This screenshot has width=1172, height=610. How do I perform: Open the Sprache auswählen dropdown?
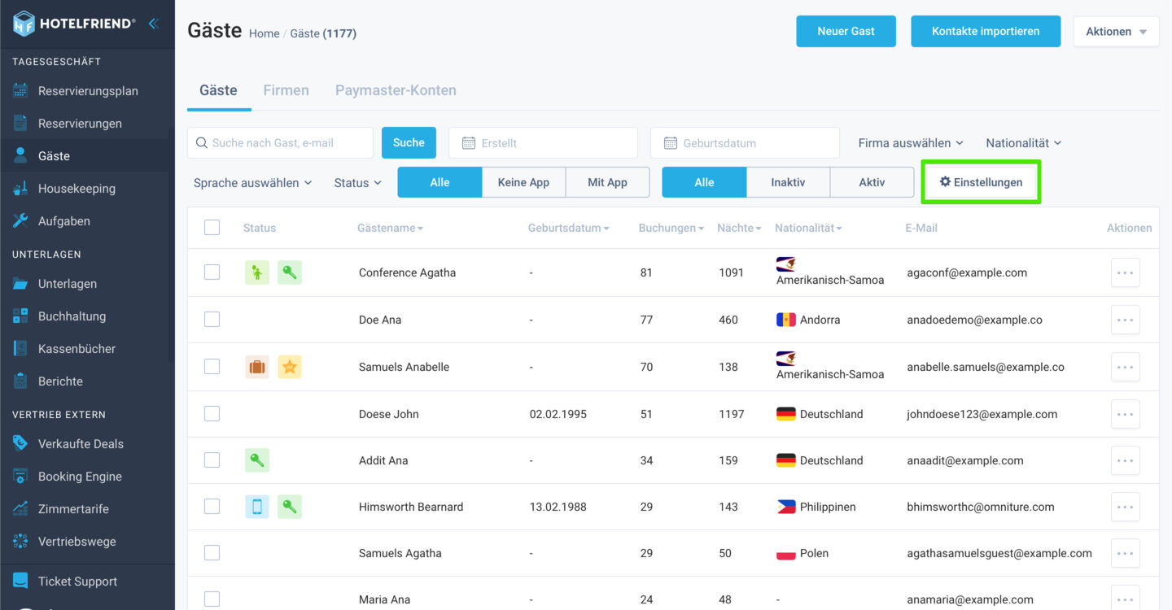tap(252, 183)
